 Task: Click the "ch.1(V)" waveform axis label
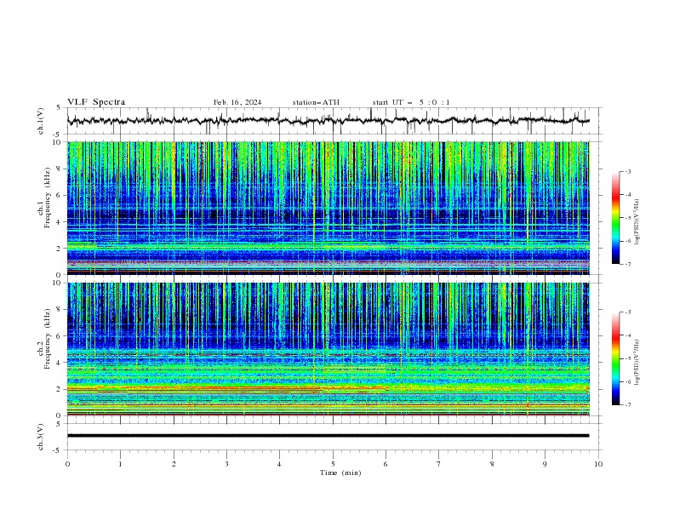coord(41,121)
